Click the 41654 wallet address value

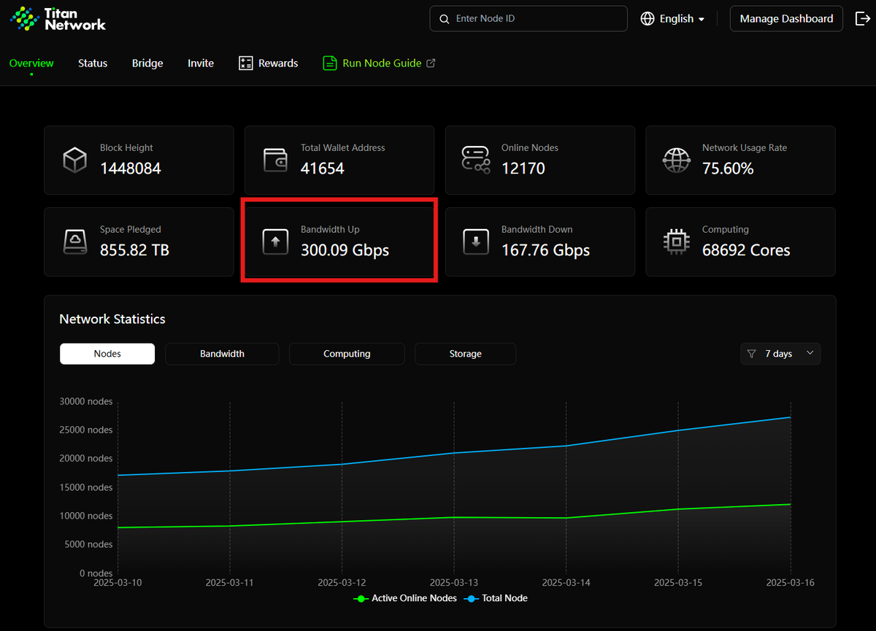point(323,169)
